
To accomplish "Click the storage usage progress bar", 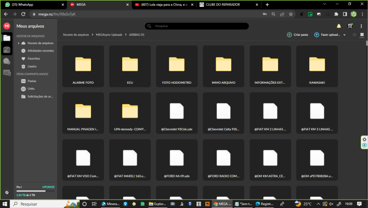I will [35, 190].
